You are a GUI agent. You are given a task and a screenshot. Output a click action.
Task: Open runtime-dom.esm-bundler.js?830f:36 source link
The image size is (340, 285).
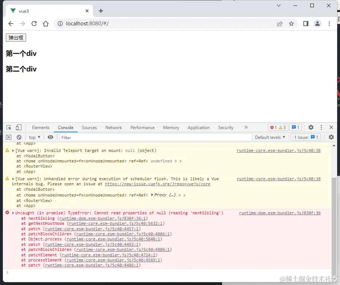(x=280, y=213)
